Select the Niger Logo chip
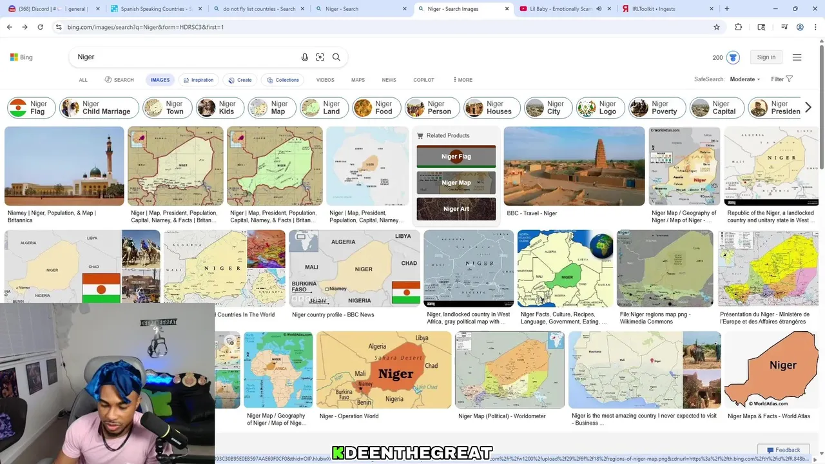Image resolution: width=825 pixels, height=464 pixels. [x=601, y=108]
